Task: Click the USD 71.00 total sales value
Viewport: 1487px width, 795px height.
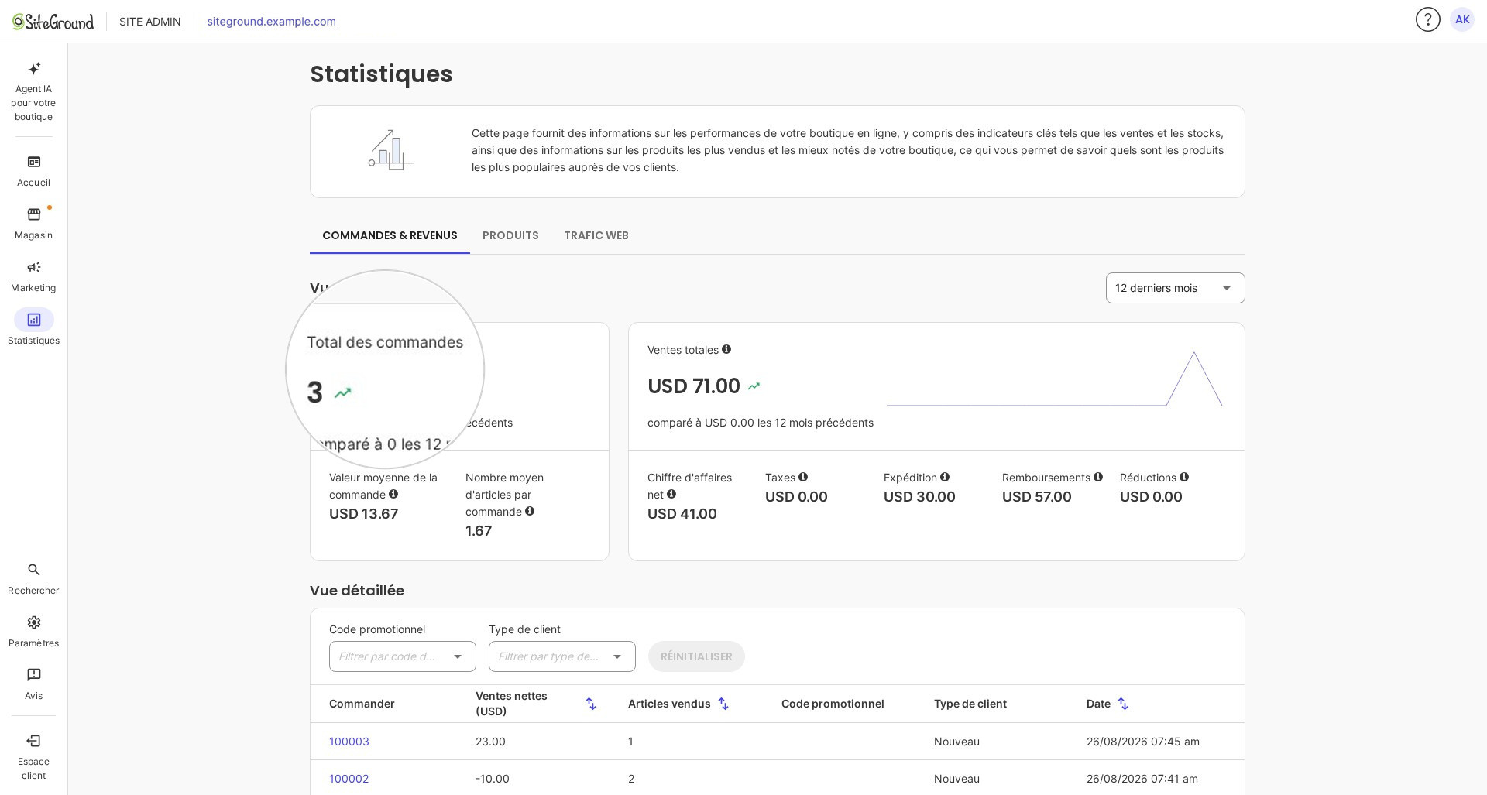Action: click(x=694, y=386)
